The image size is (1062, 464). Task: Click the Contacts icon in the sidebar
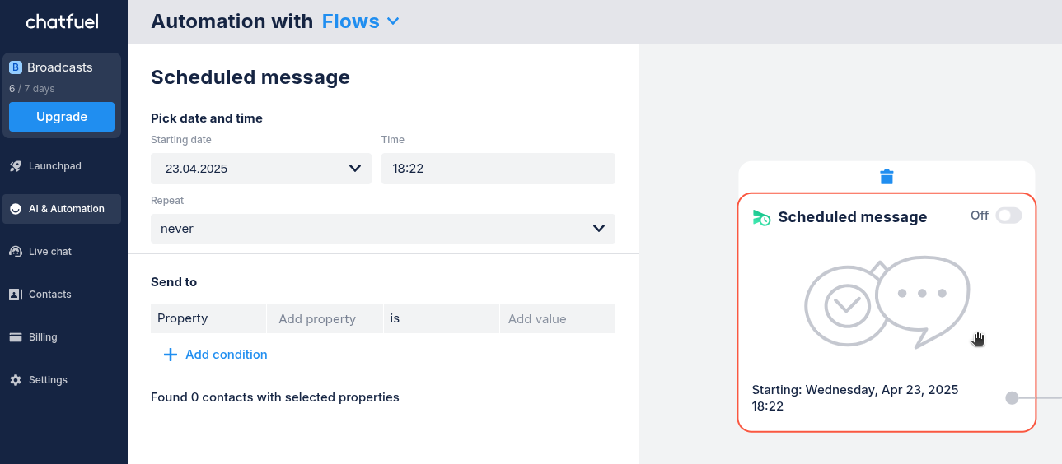(15, 295)
